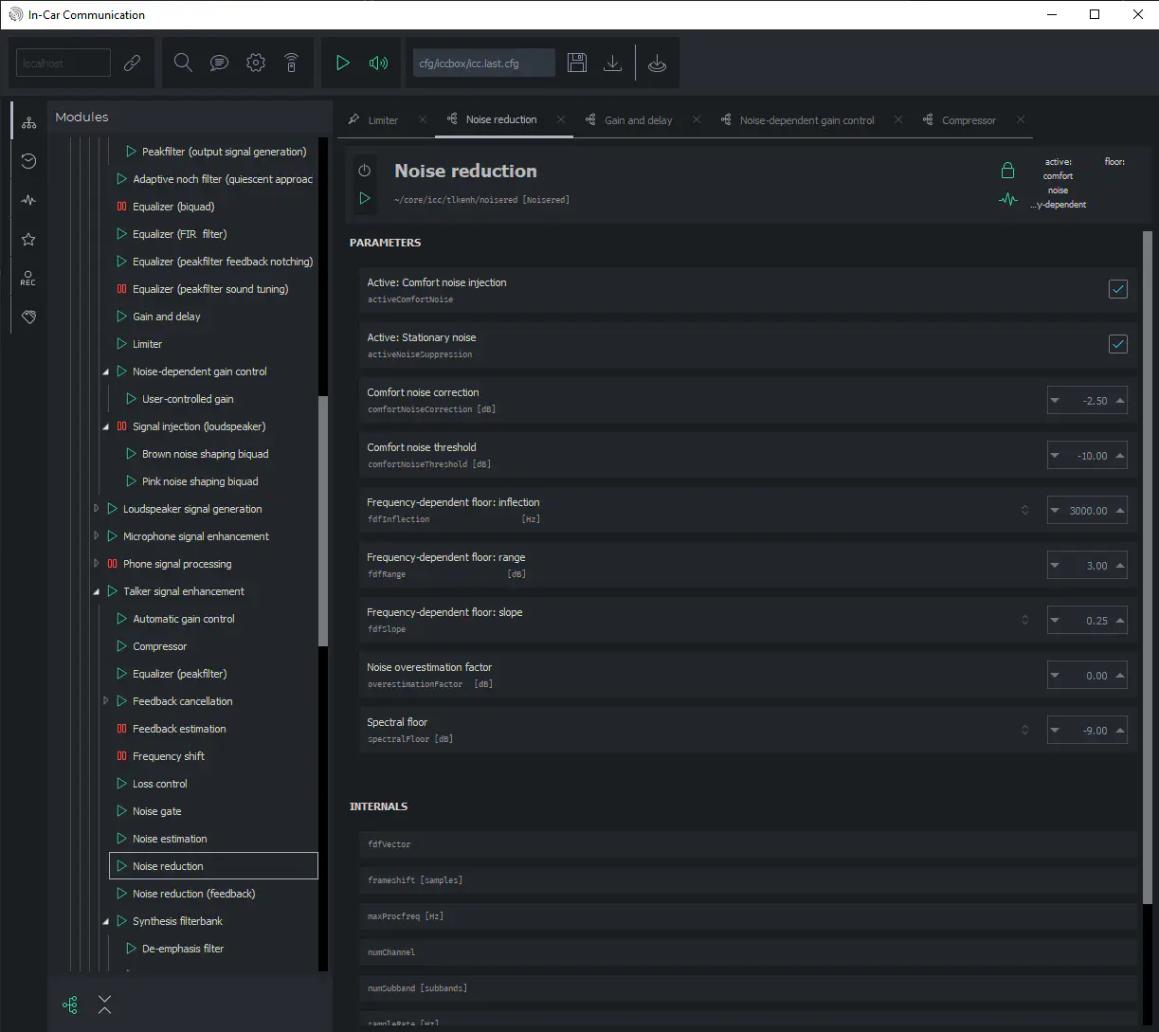Select the Automatic gain control module
This screenshot has height=1032, width=1159.
(x=184, y=619)
